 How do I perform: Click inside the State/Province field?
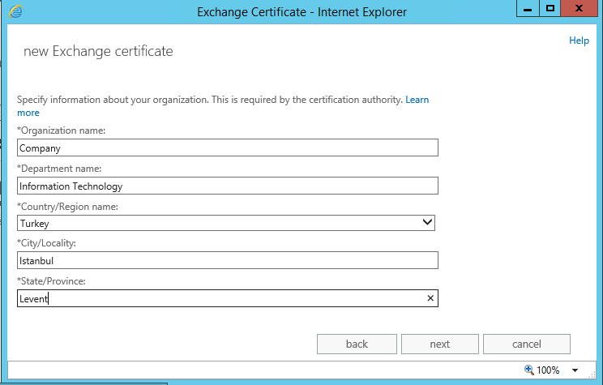click(x=219, y=298)
